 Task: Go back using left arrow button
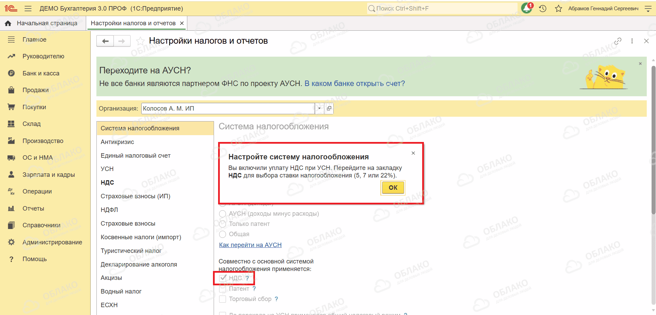click(x=105, y=41)
